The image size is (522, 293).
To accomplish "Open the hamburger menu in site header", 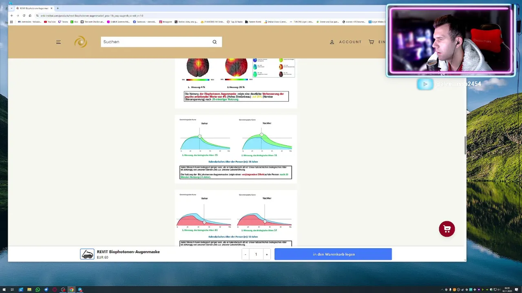I will coord(58,42).
